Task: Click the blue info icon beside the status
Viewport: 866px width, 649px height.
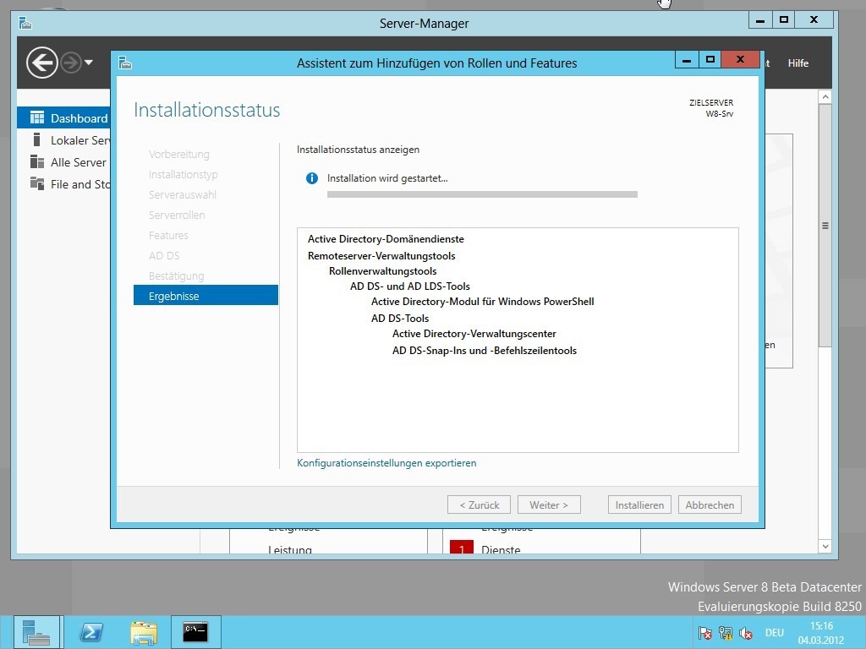Action: [x=312, y=178]
